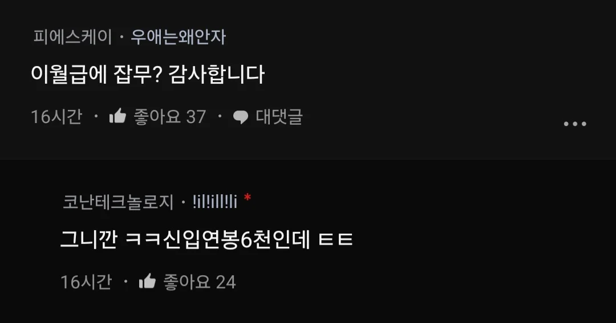Screen dimensions: 616x323
Task: Click the dot separator after 피에스케이
Action: click(x=121, y=37)
